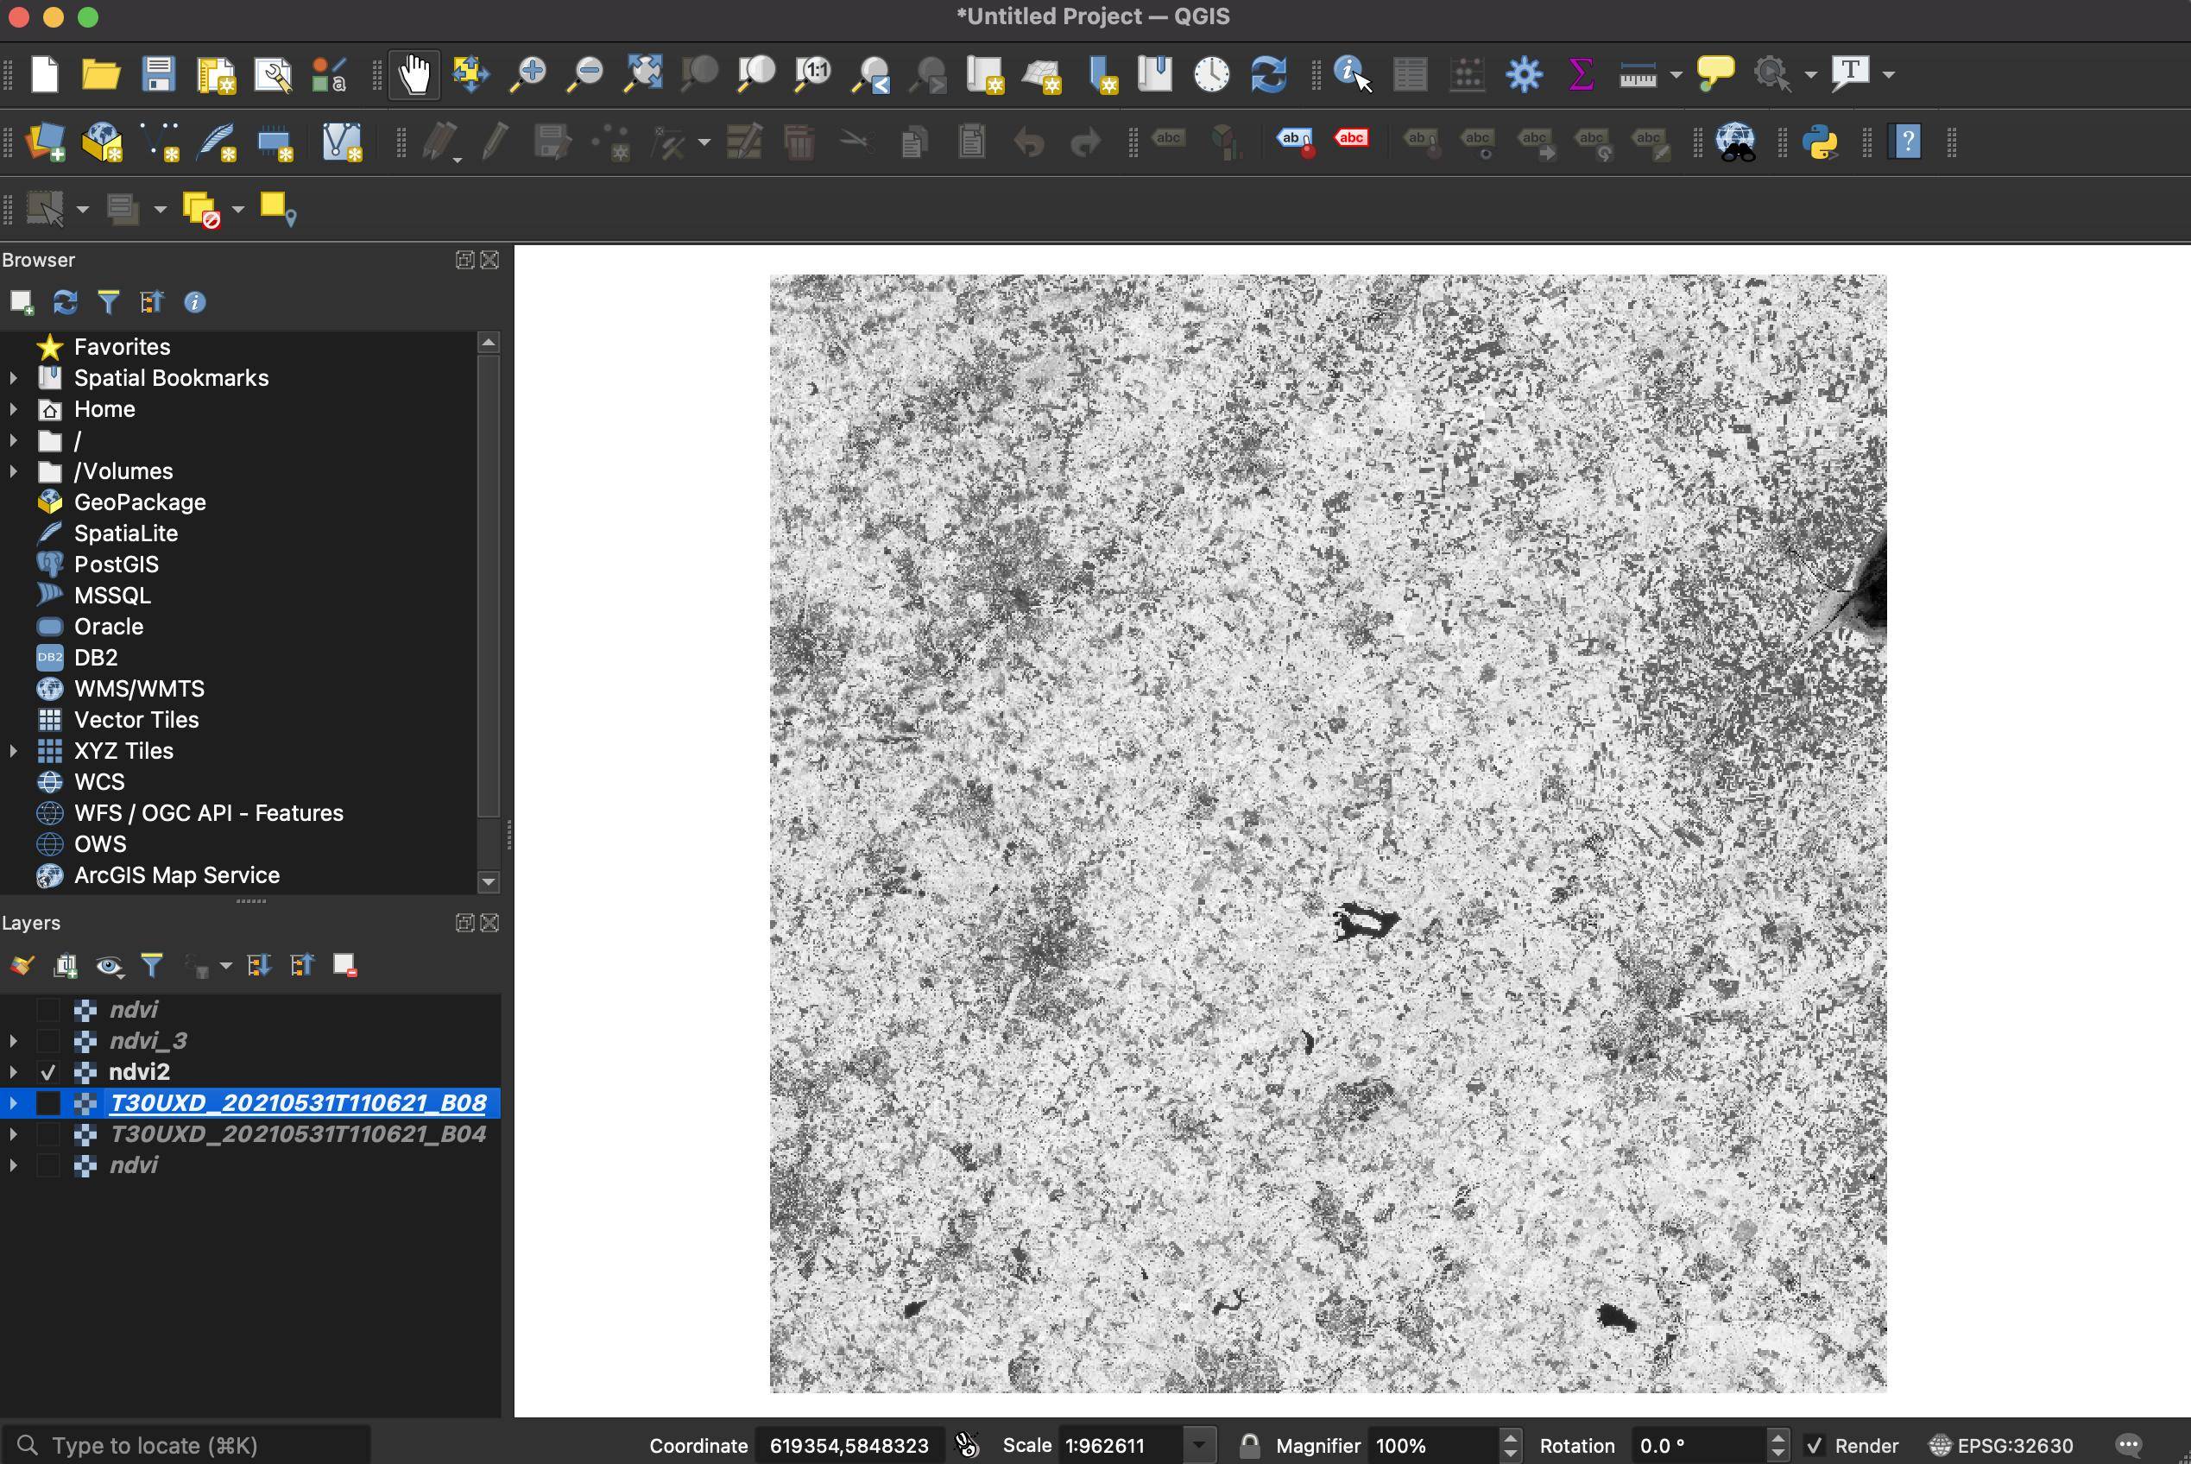Open the layer styling panel brush icon
Screen dimensions: 2191x1464
pyautogui.click(x=22, y=965)
